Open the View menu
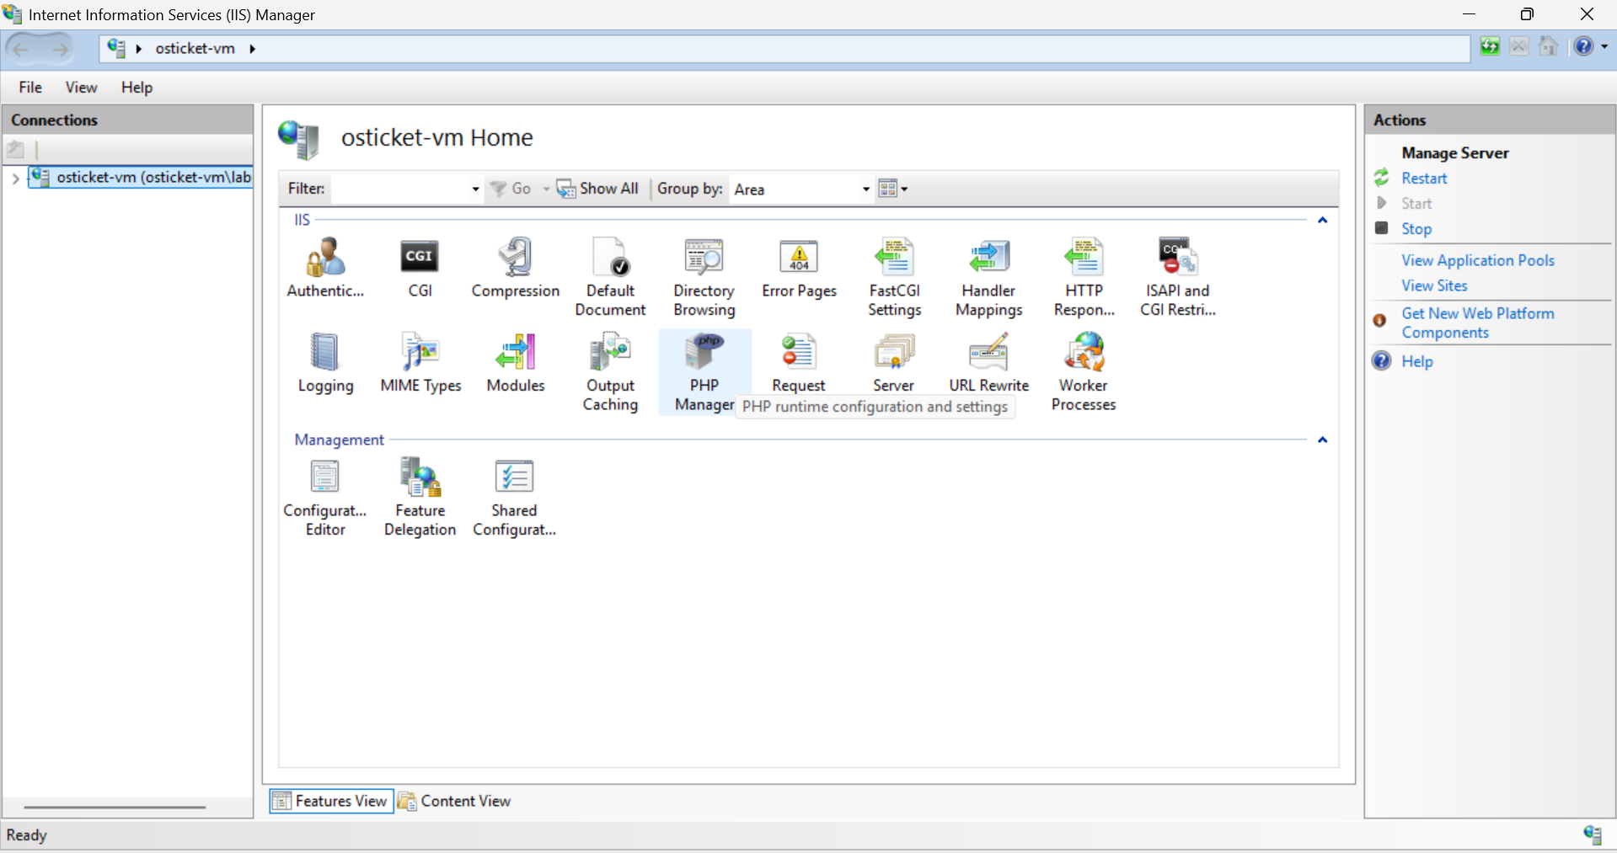Screen dimensions: 1617x853 (x=81, y=88)
